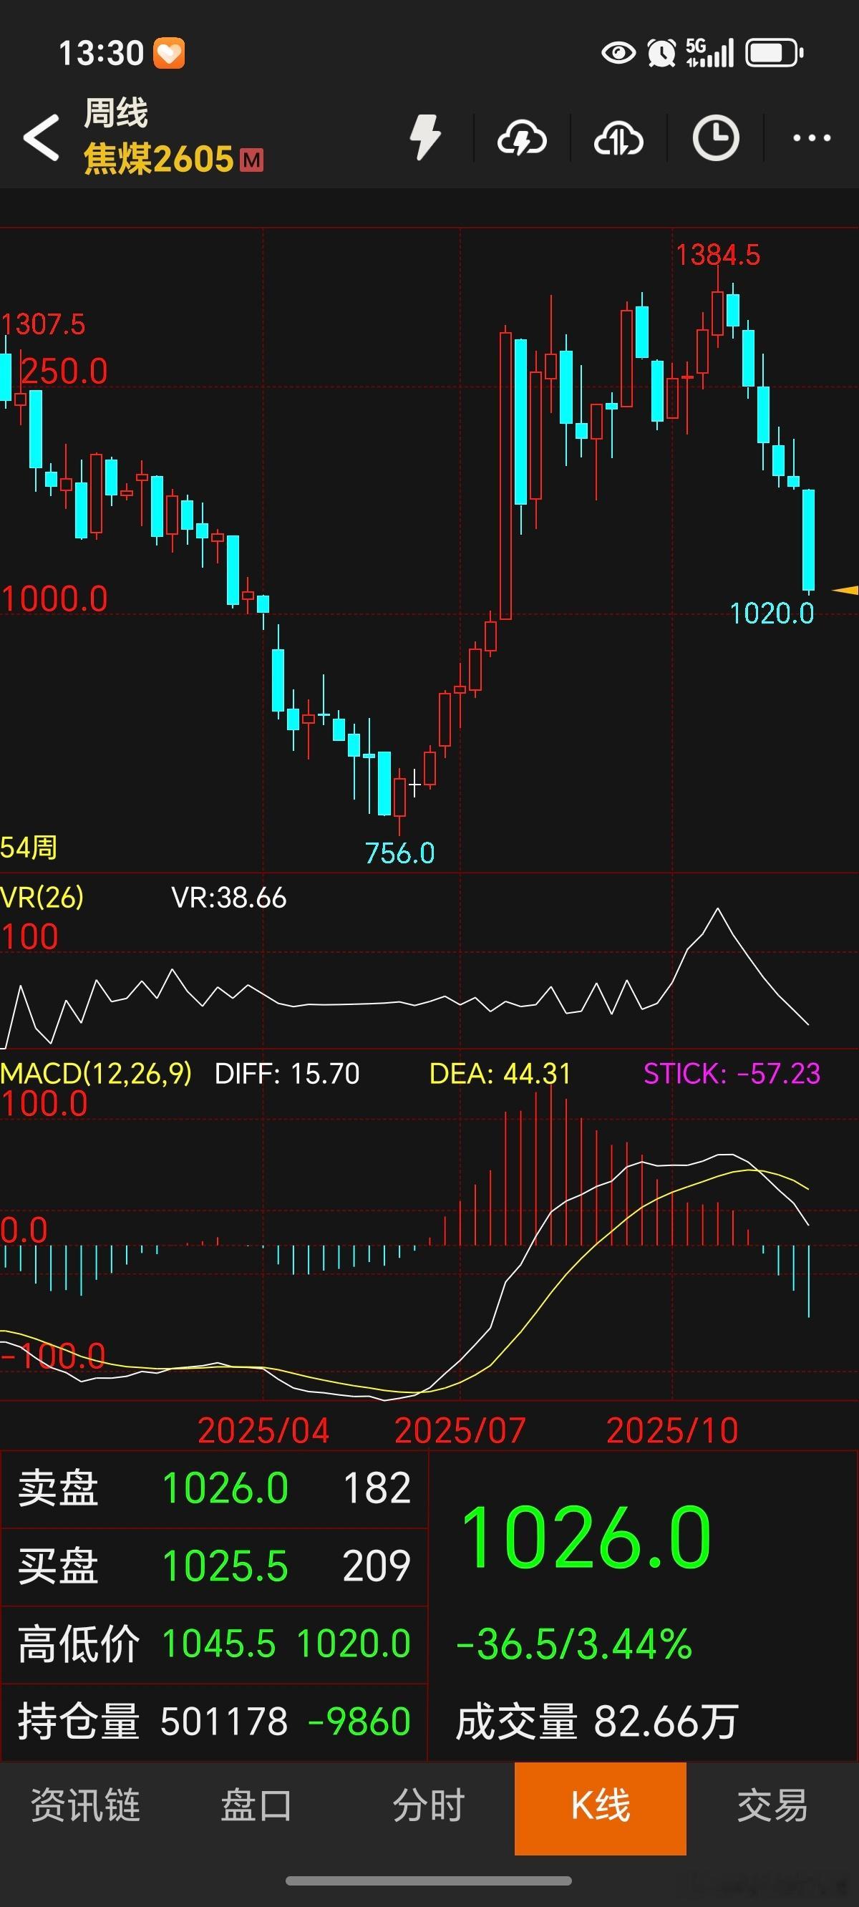Tap the clock period icon
The height and width of the screenshot is (1907, 859).
[715, 137]
